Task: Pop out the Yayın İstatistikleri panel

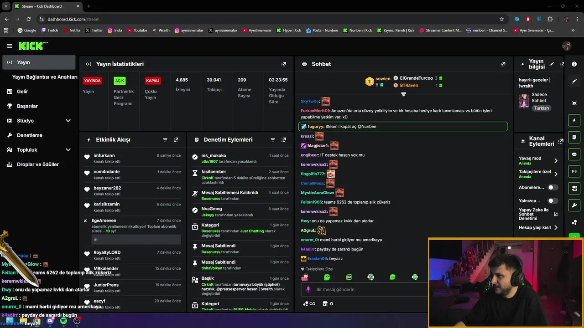Action: (x=284, y=64)
